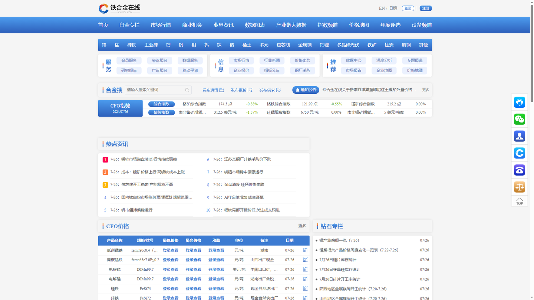The height and width of the screenshot is (300, 534).
Task: Switch to EN language version
Action: [382, 8]
